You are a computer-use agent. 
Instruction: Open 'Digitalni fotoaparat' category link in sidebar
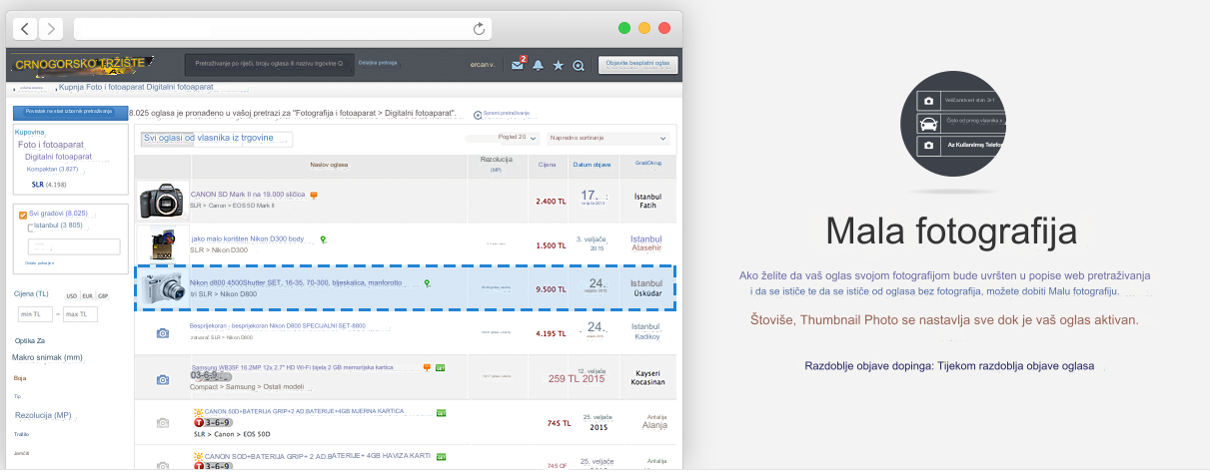pyautogui.click(x=58, y=157)
